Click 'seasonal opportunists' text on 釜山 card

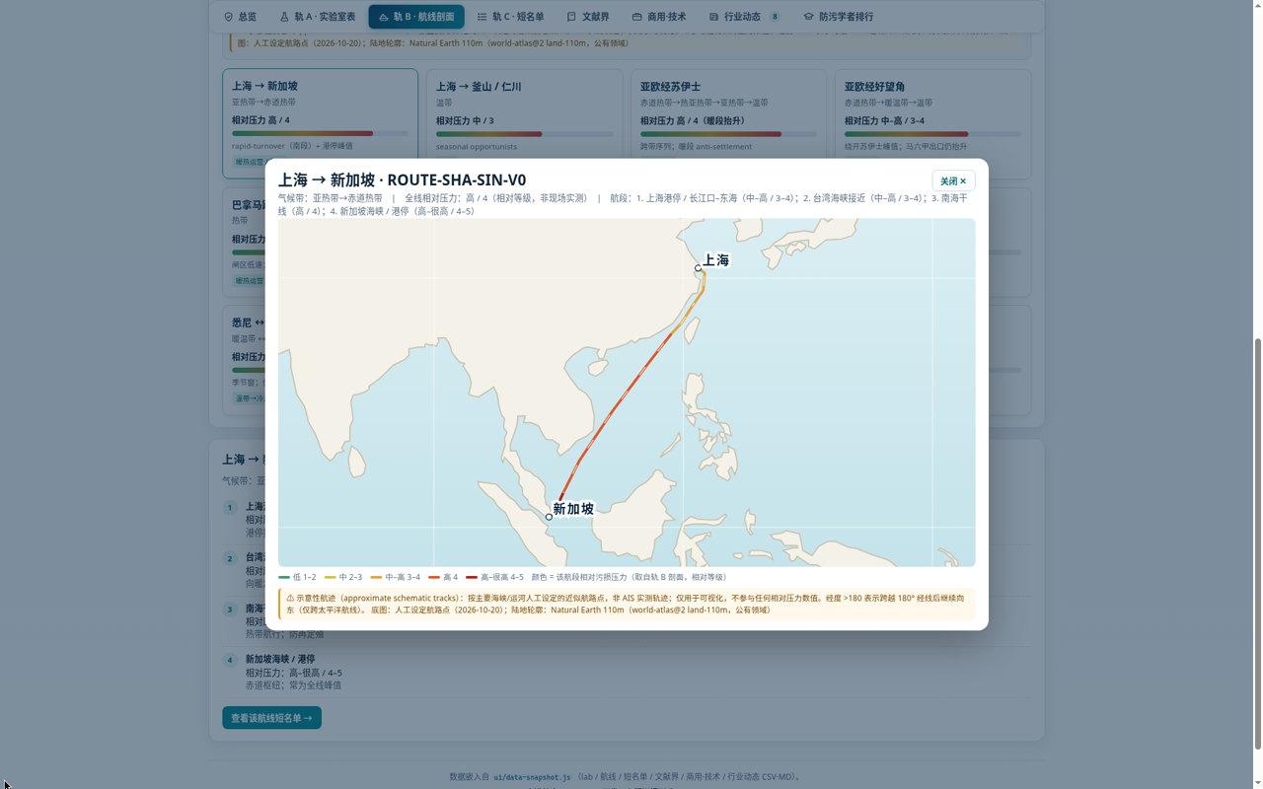477,147
